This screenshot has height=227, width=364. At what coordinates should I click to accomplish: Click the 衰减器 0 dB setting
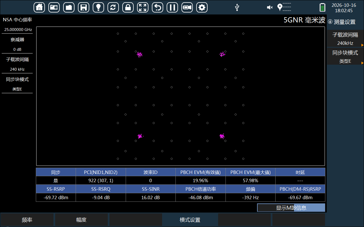tap(17, 44)
